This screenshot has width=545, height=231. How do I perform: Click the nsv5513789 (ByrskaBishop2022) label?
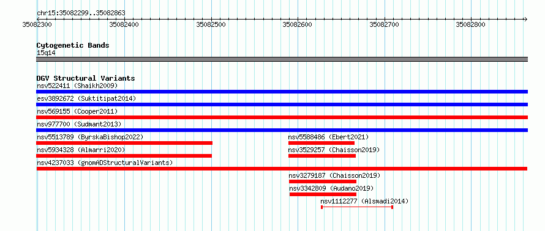tap(90, 137)
